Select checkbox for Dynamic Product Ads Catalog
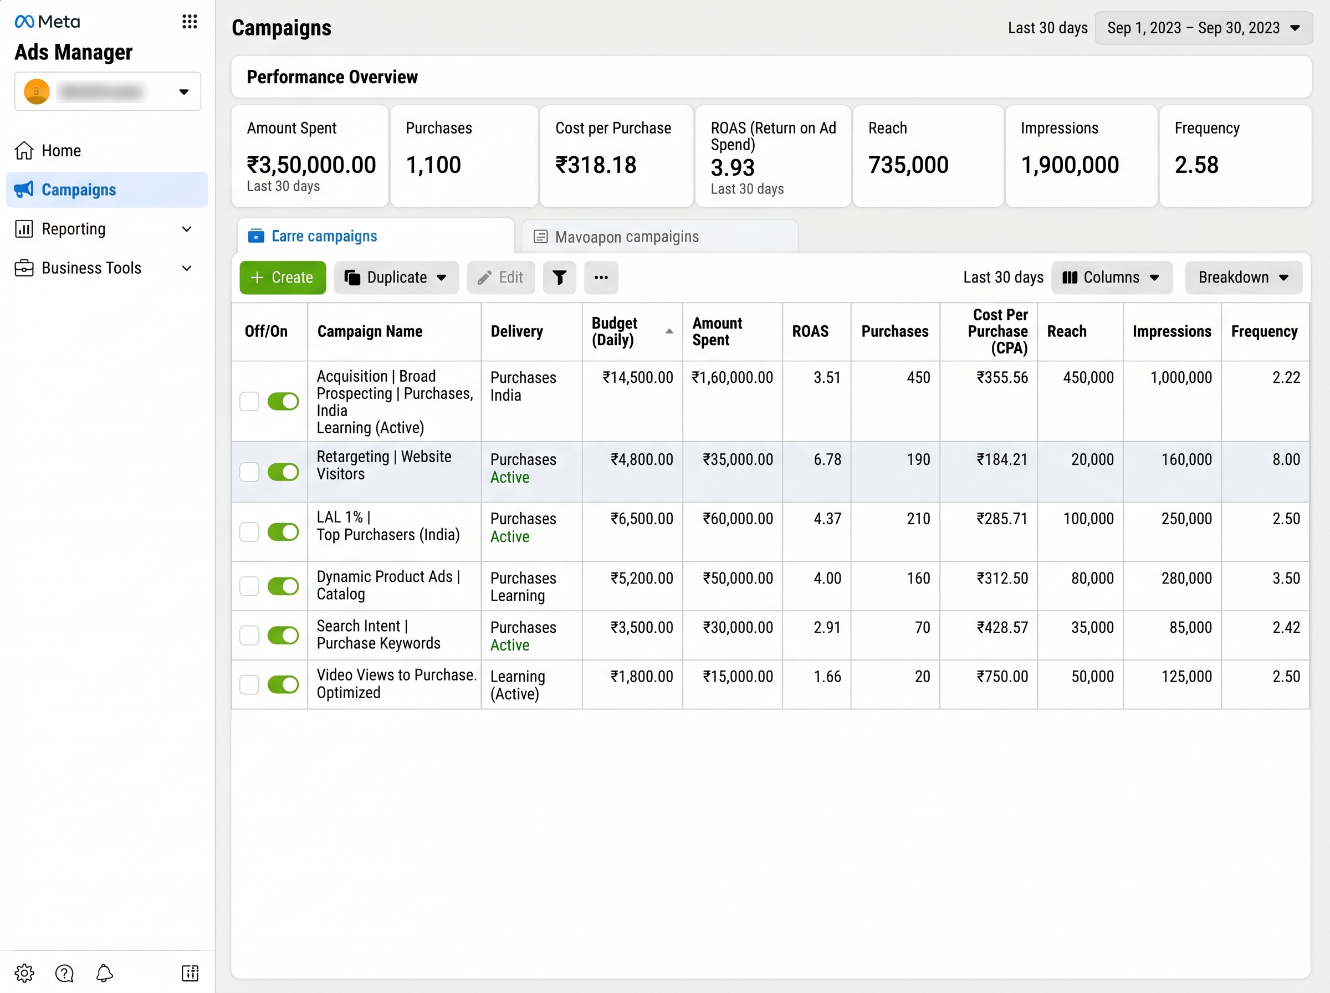1330x993 pixels. 249,586
